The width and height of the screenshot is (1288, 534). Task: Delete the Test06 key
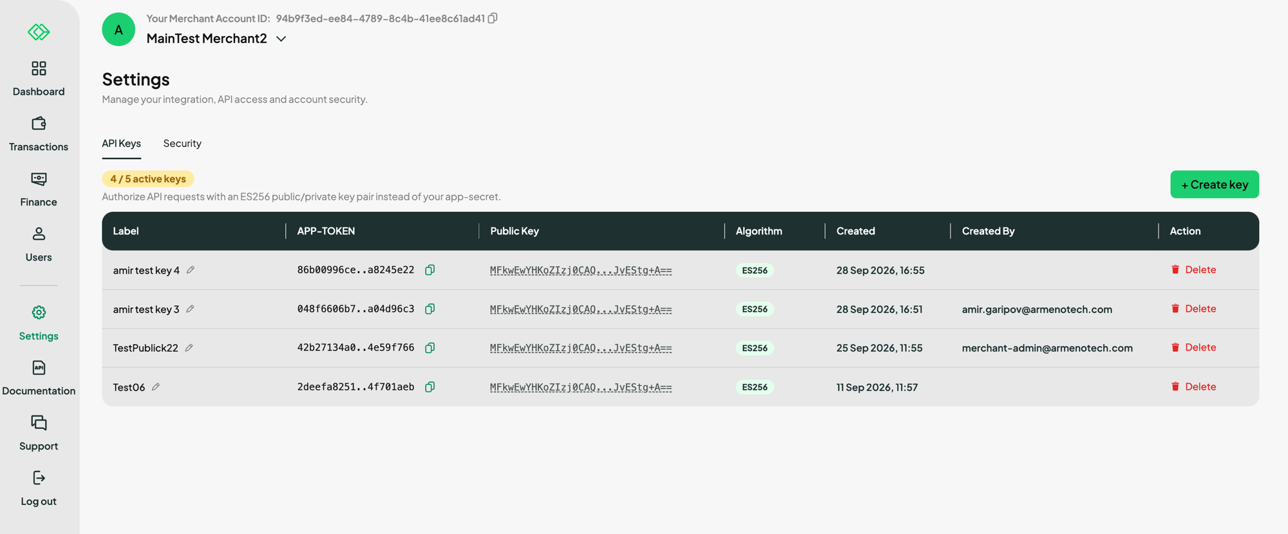click(x=1193, y=386)
